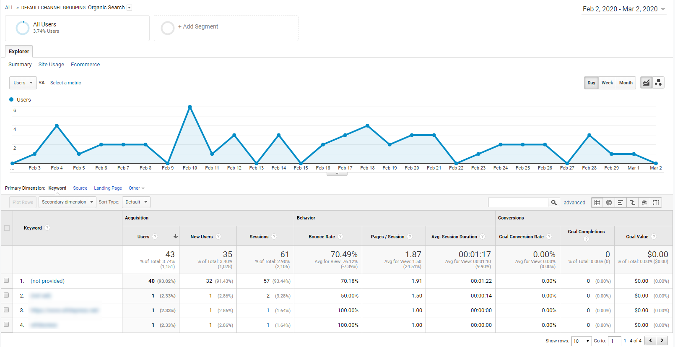Open the advanced filter link
675x347 pixels.
tap(574, 202)
